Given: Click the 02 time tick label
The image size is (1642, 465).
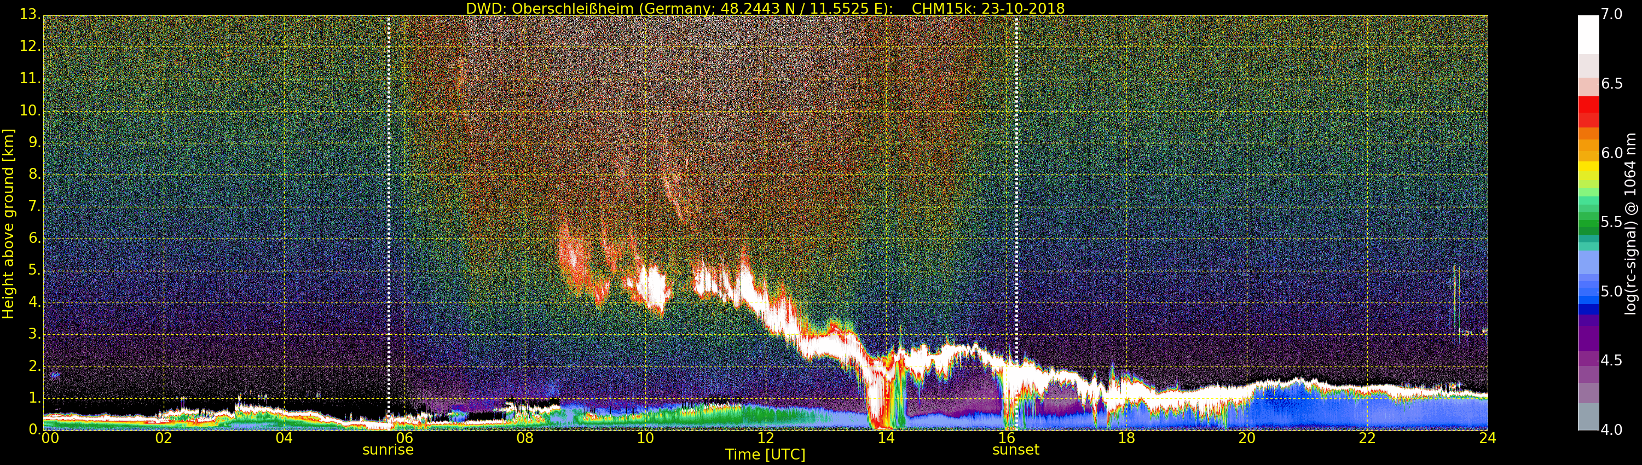Looking at the screenshot, I should (x=164, y=438).
